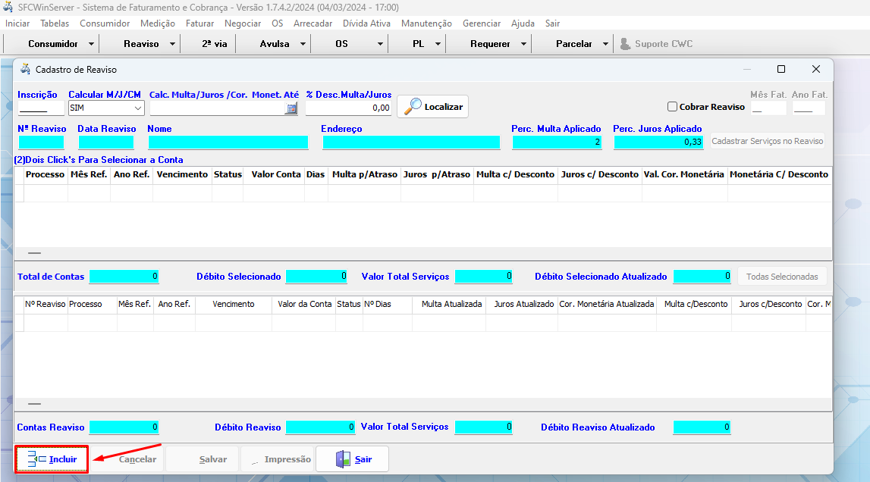Click the 2ª via toolbar button
The image size is (870, 482).
tap(214, 44)
